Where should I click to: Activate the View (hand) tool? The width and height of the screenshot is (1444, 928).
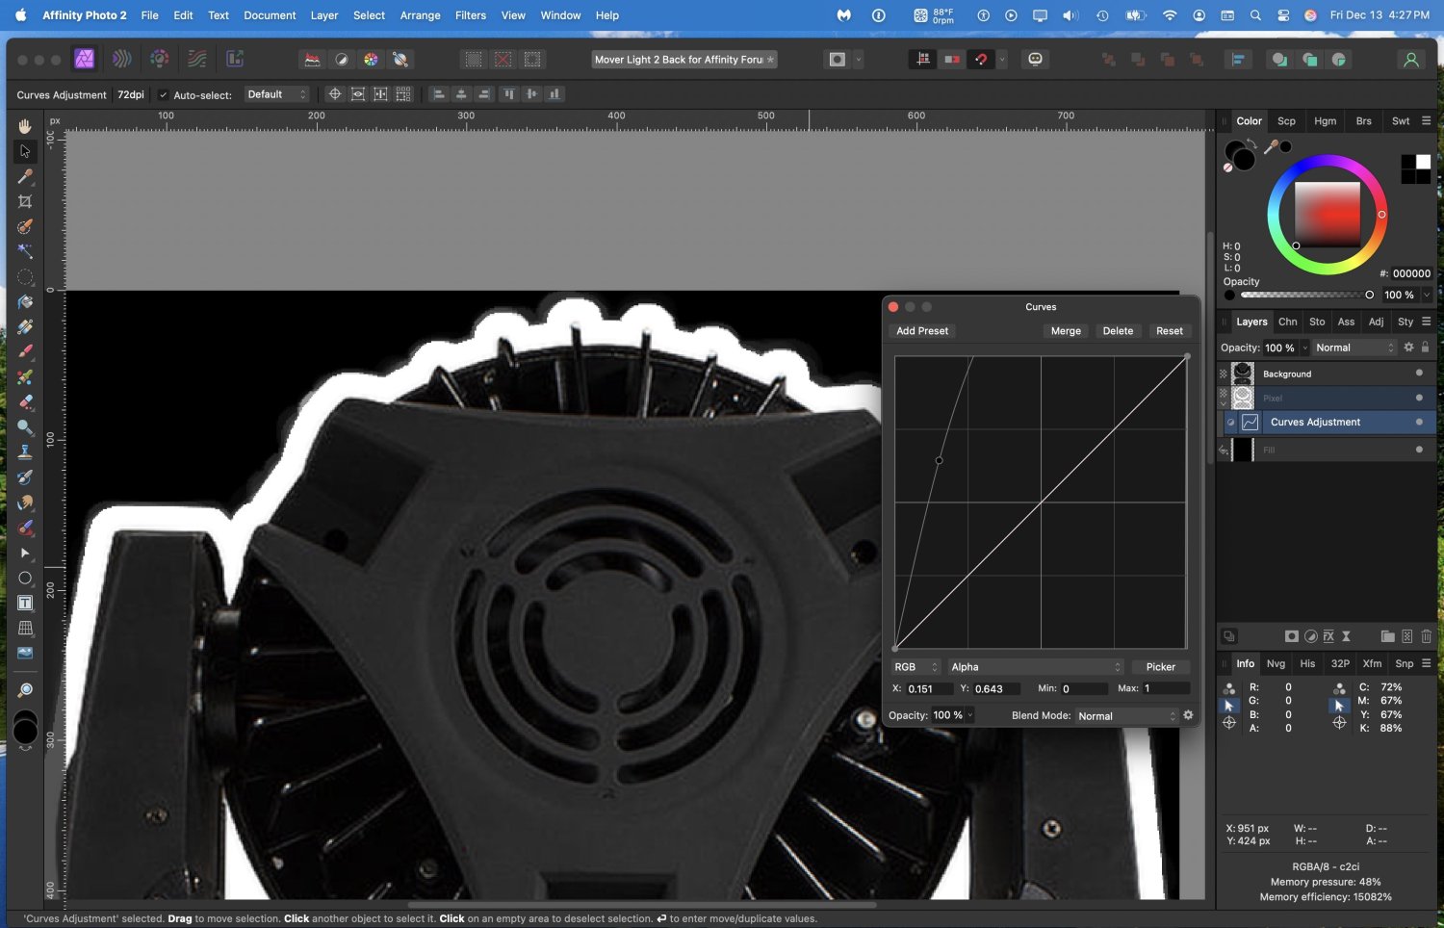[25, 126]
